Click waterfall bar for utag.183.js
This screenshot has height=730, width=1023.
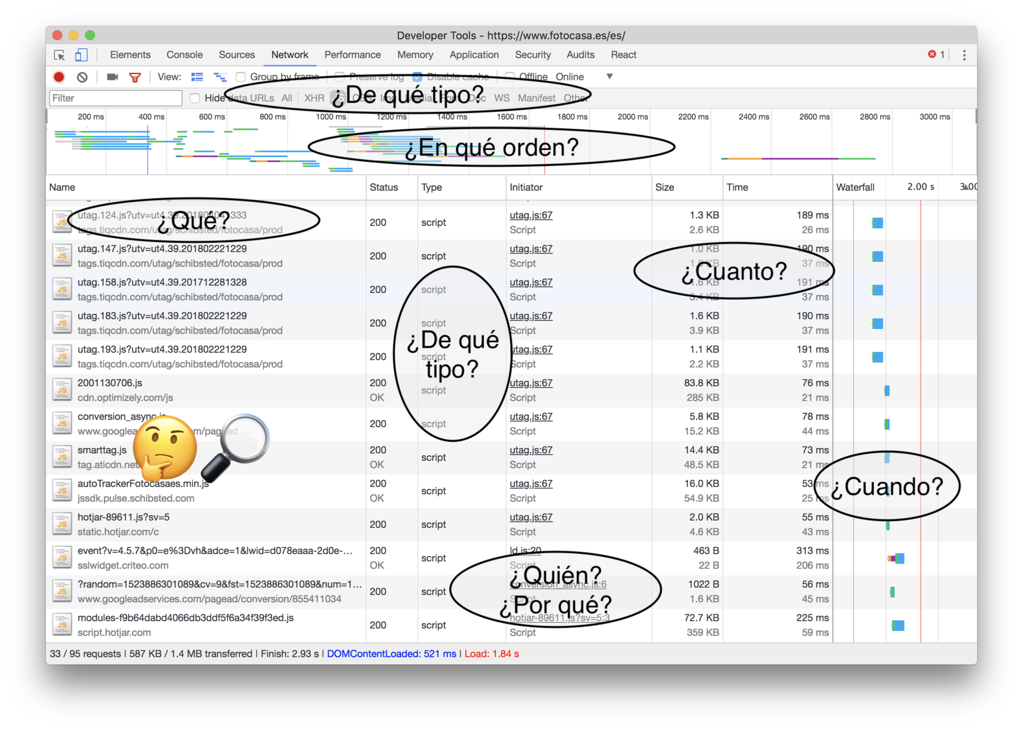point(878,323)
